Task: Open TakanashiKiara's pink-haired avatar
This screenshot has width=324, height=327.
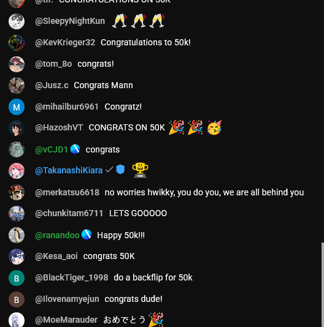Action: coord(17,171)
